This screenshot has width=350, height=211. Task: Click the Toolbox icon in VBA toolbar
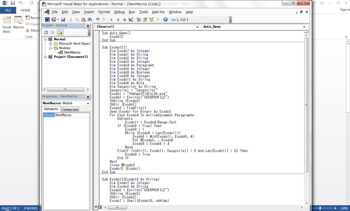158,20
